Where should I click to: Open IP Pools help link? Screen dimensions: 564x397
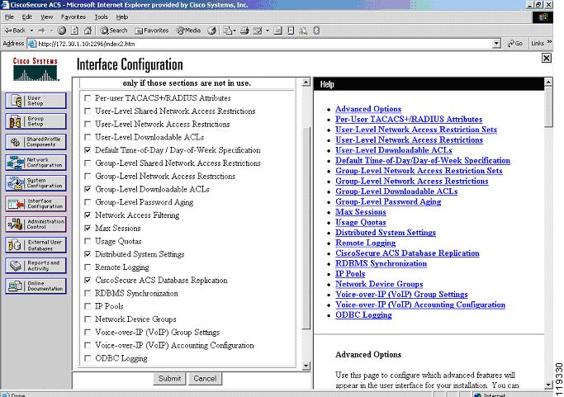[x=350, y=274]
